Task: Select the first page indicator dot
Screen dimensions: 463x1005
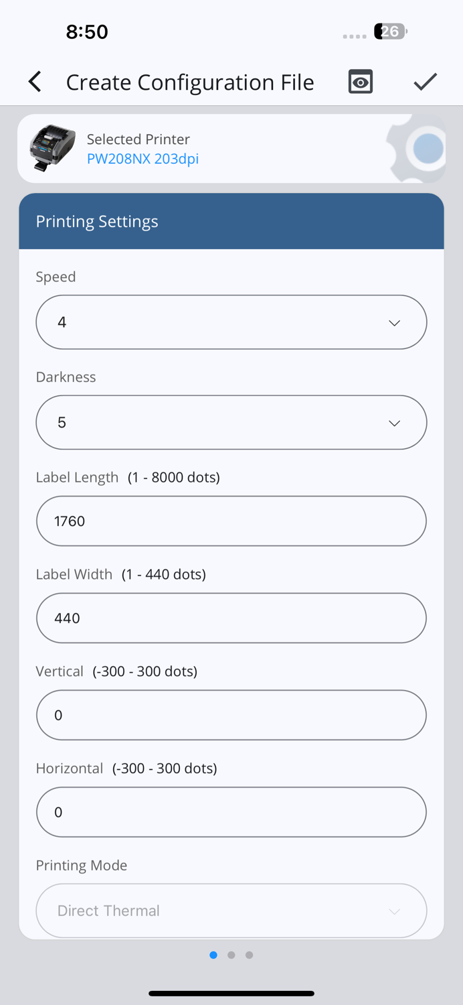Action: click(x=213, y=955)
